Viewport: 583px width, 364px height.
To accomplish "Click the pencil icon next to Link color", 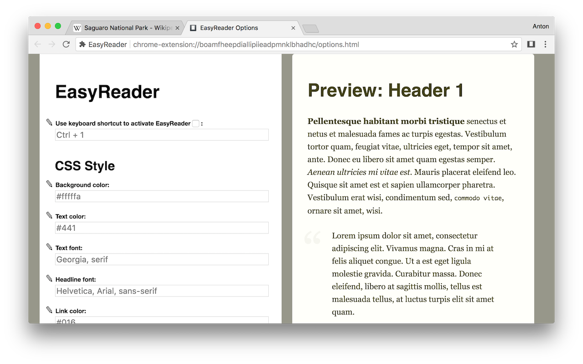I will pos(49,310).
